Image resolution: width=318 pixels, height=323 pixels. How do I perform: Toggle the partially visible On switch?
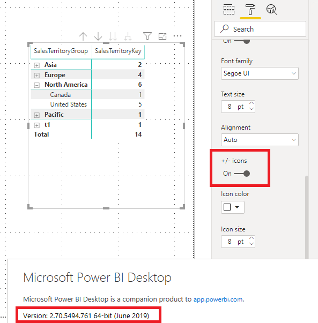pyautogui.click(x=242, y=41)
